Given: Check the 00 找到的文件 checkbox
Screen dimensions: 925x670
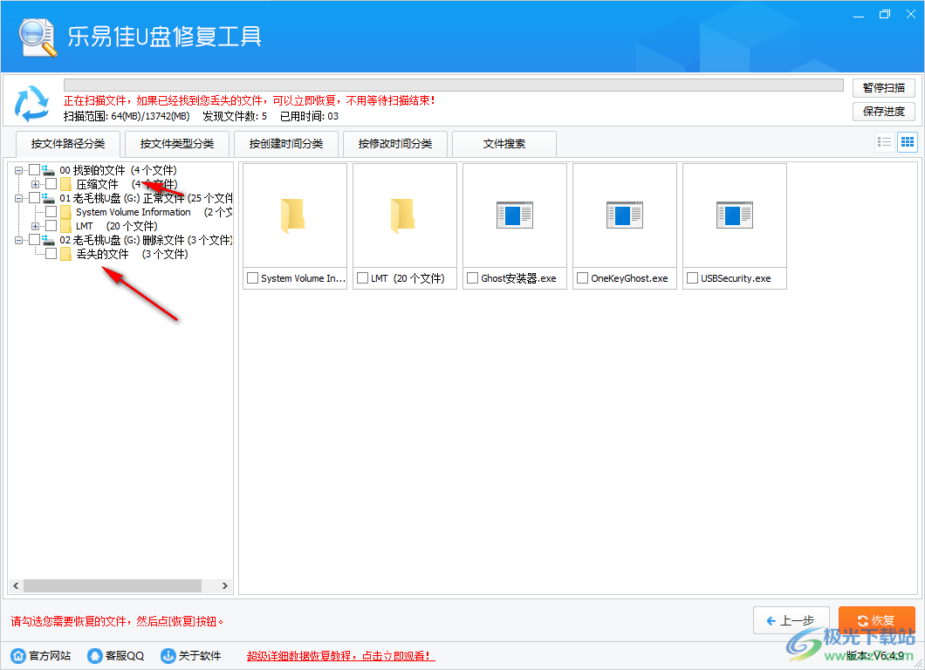Looking at the screenshot, I should tap(32, 169).
